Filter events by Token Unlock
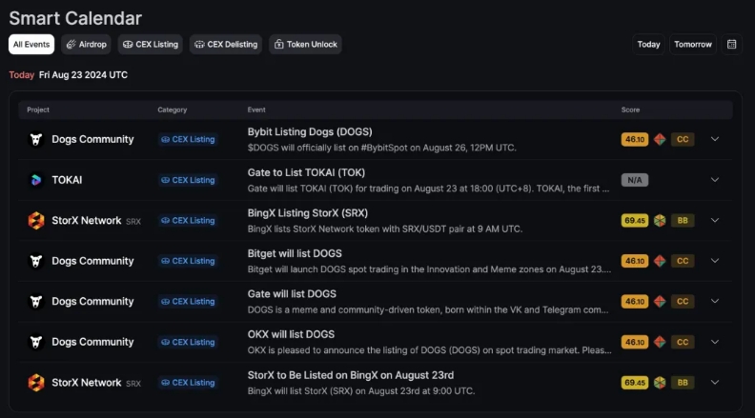The image size is (755, 418). click(x=305, y=44)
